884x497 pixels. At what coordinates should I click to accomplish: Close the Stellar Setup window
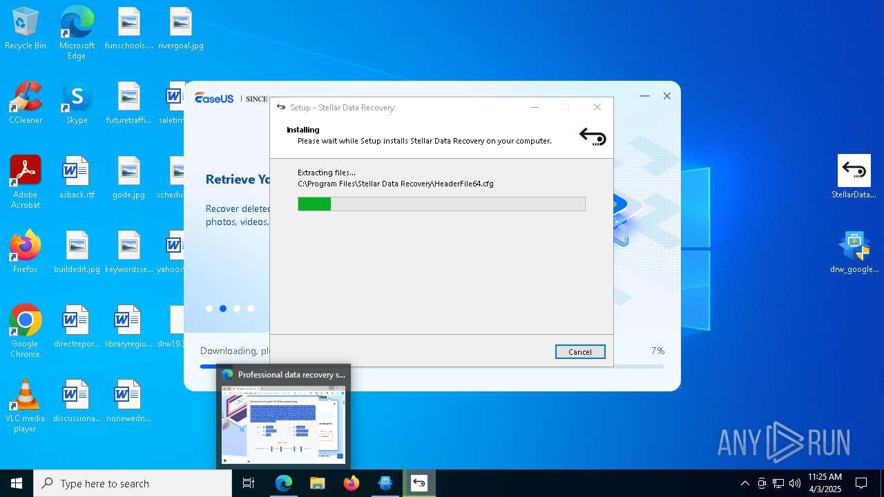597,107
